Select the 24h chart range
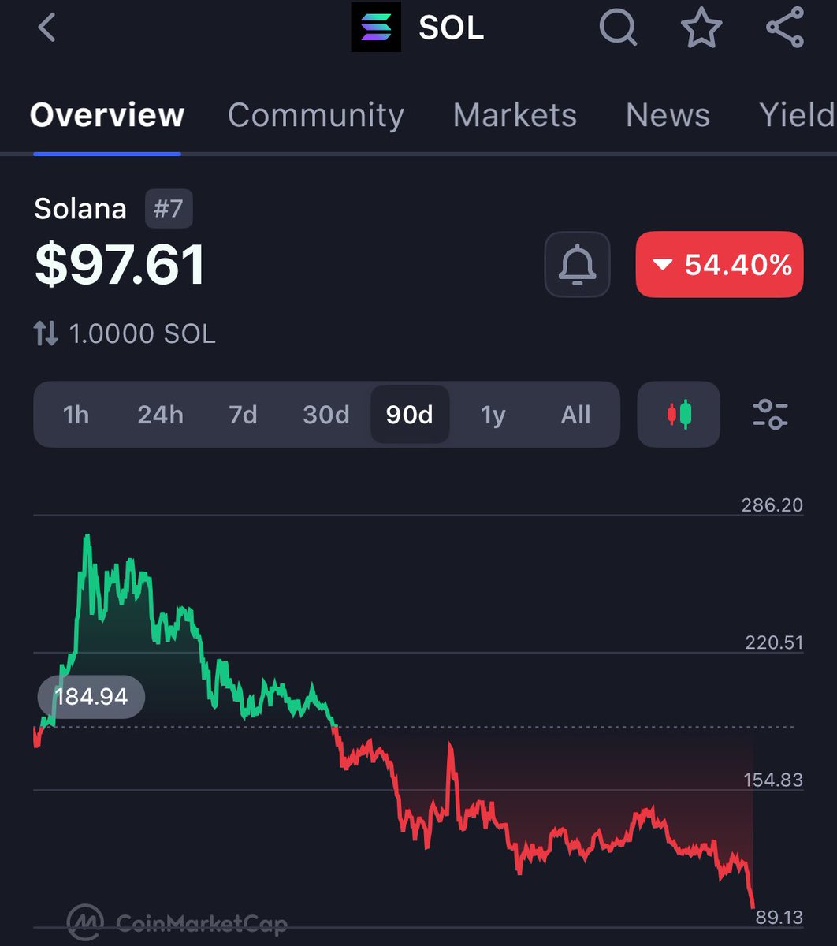The width and height of the screenshot is (837, 946). point(160,415)
